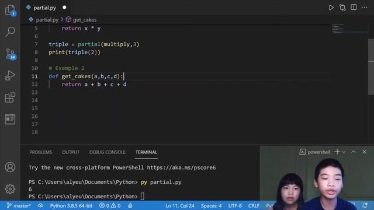Click 'py partial.py' command in terminal

[x=161, y=182]
